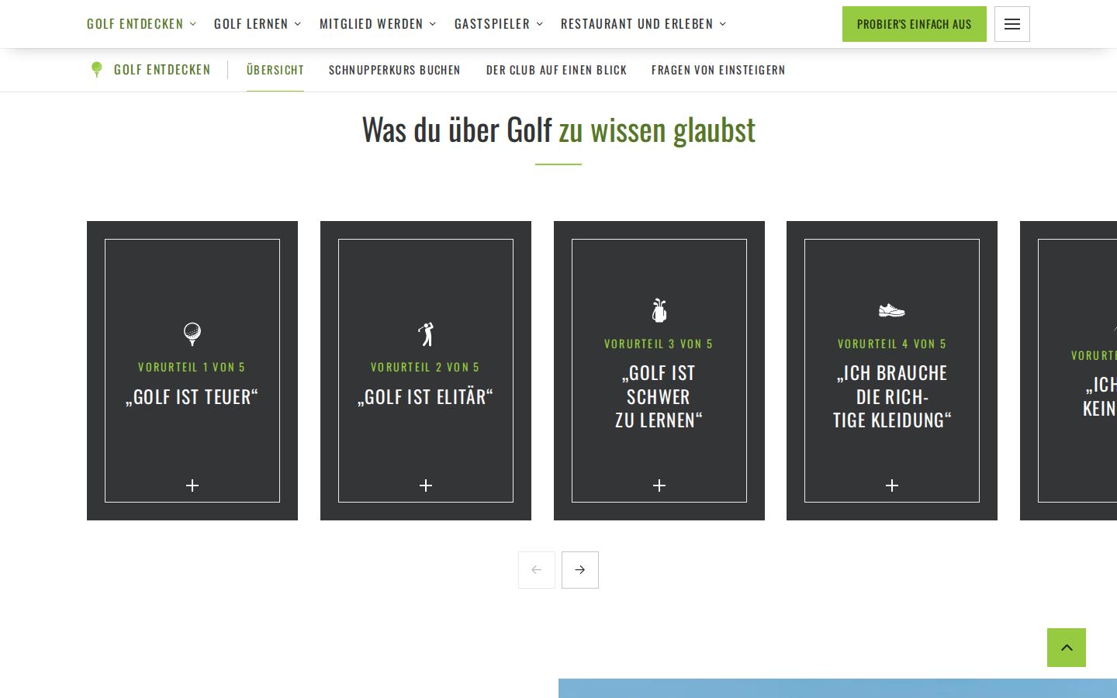
Task: Click the "Vorurteil 1 von 5" label
Action: (x=192, y=367)
